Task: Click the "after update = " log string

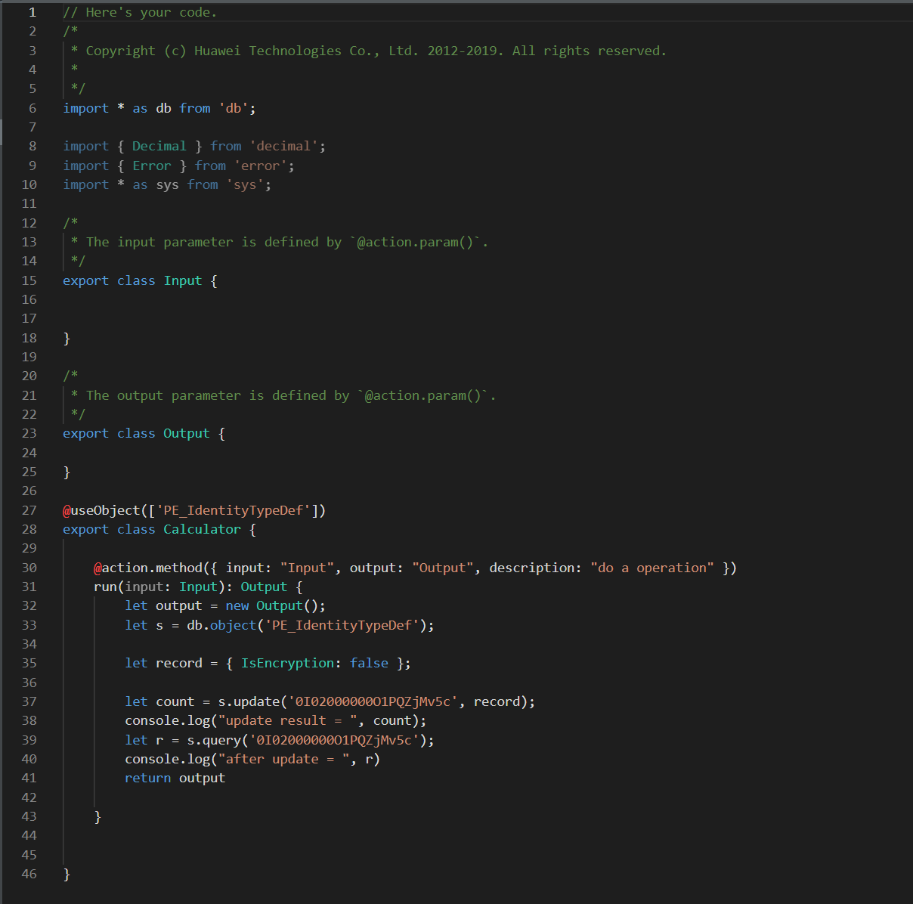Action: pyautogui.click(x=284, y=759)
